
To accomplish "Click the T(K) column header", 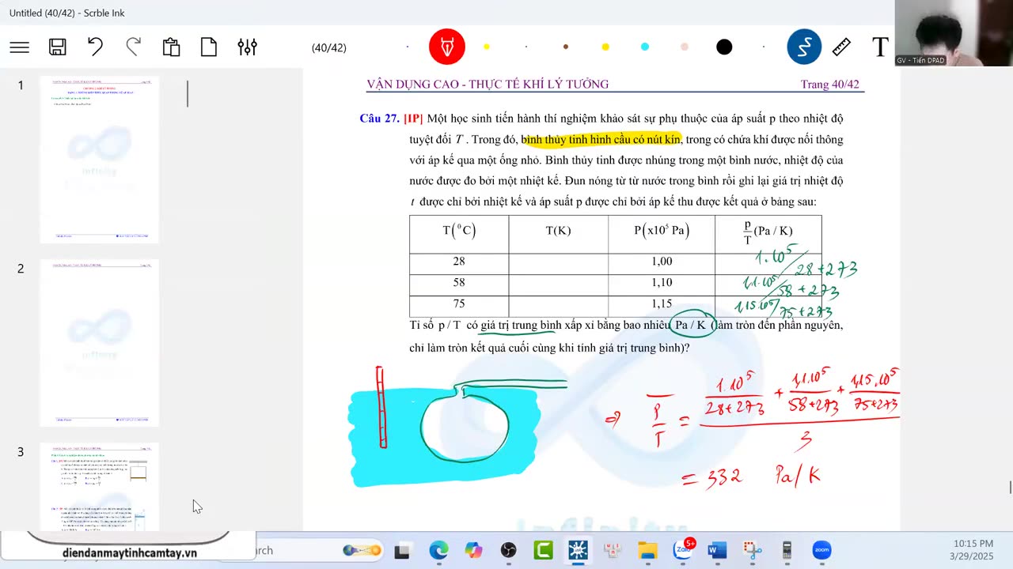I will pyautogui.click(x=558, y=231).
